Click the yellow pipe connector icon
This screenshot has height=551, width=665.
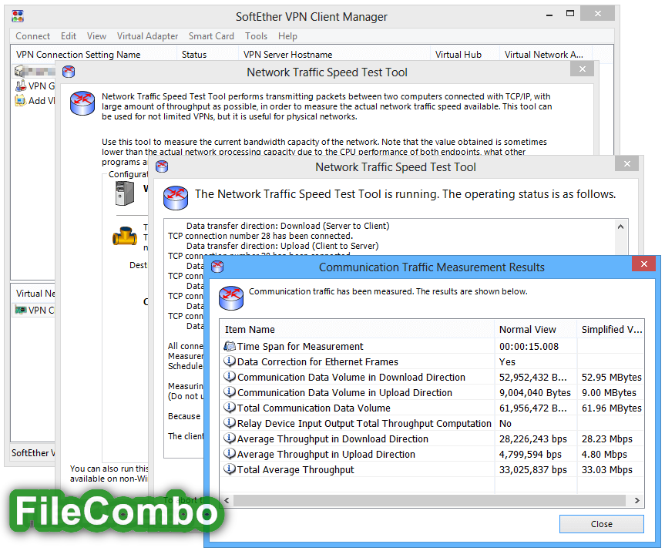click(125, 237)
